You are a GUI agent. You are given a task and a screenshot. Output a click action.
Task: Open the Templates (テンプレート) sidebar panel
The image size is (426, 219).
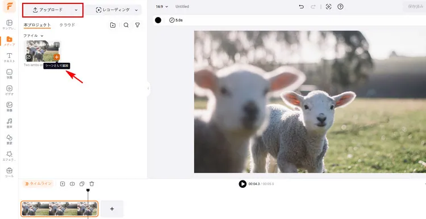click(9, 25)
